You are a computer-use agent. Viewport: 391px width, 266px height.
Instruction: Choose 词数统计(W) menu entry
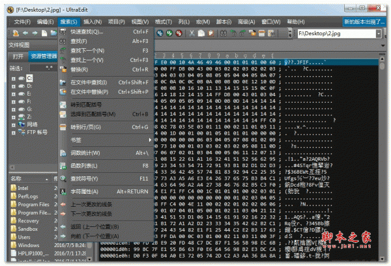pyautogui.click(x=106, y=153)
